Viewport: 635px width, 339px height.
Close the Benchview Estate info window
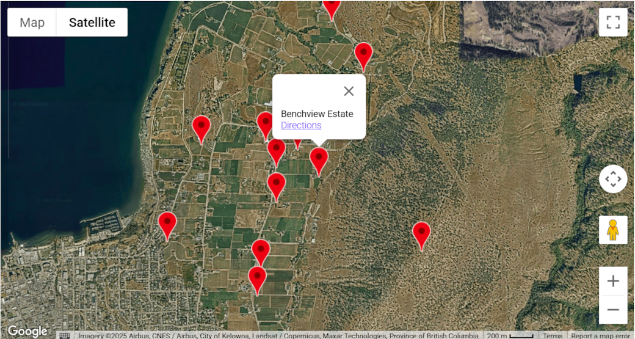[349, 91]
